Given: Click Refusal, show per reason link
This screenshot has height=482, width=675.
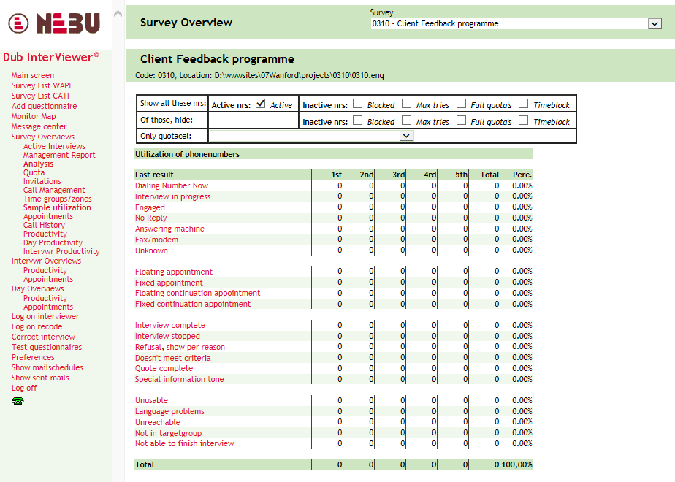Looking at the screenshot, I should (x=180, y=347).
